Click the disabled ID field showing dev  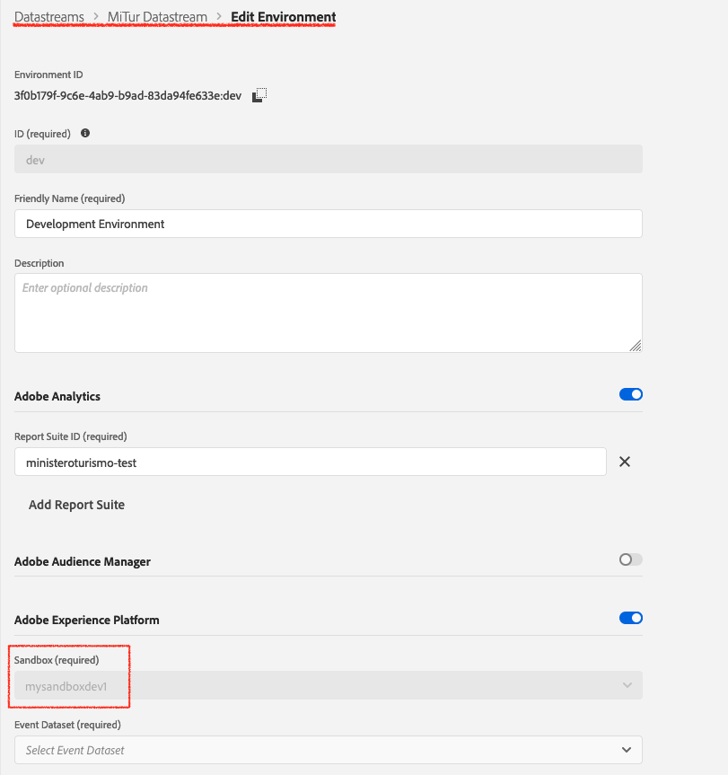click(328, 159)
